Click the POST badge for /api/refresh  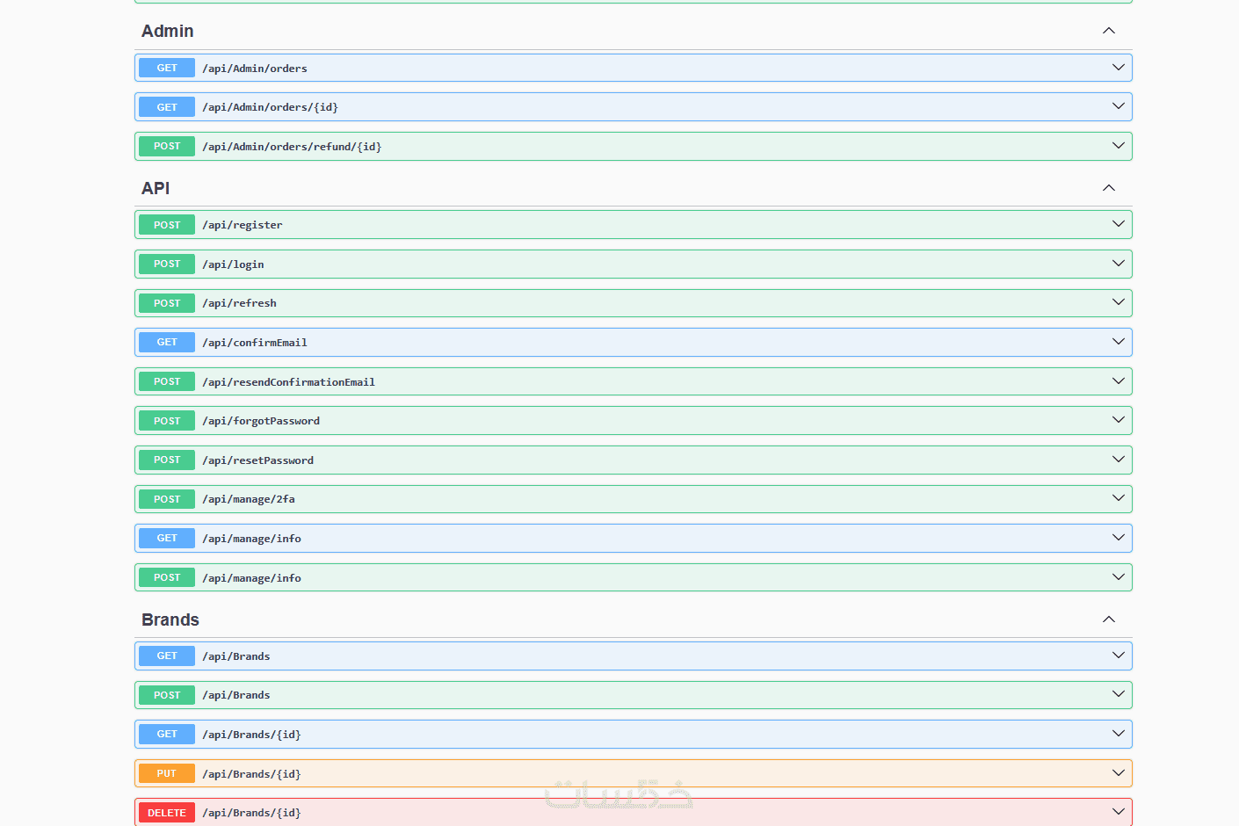point(167,303)
